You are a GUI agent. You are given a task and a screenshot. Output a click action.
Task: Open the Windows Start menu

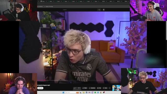coord(63,92)
